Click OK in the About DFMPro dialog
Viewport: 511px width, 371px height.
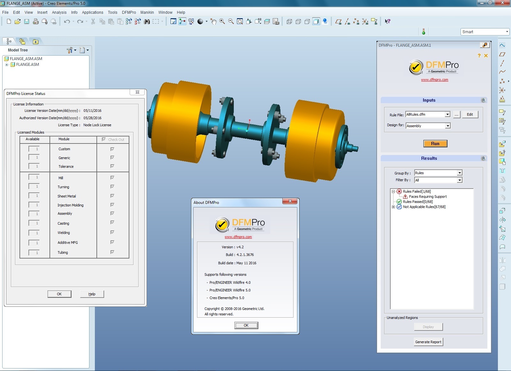(246, 325)
